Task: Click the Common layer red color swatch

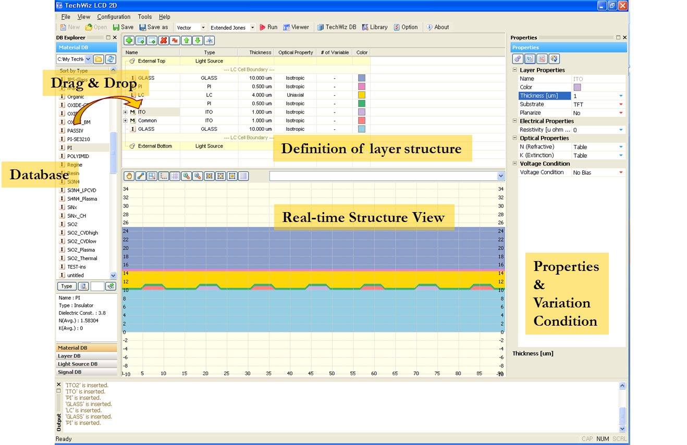Action: pos(362,120)
